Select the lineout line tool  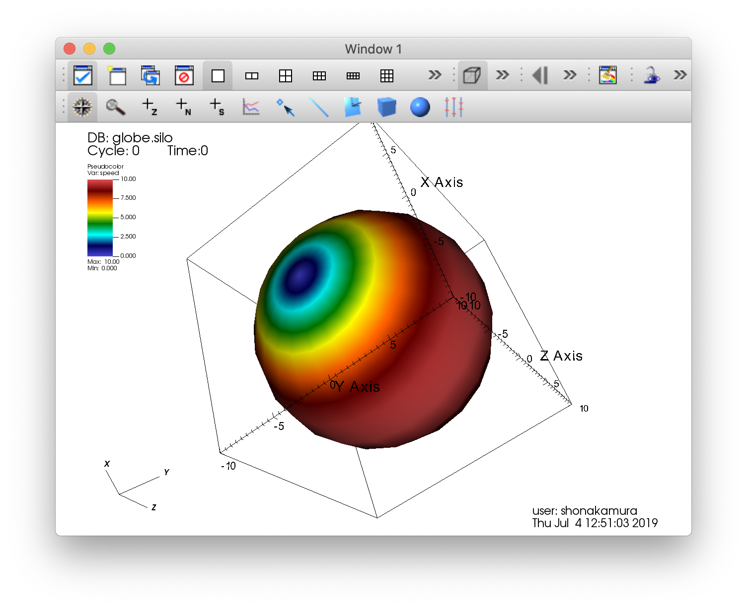(318, 107)
